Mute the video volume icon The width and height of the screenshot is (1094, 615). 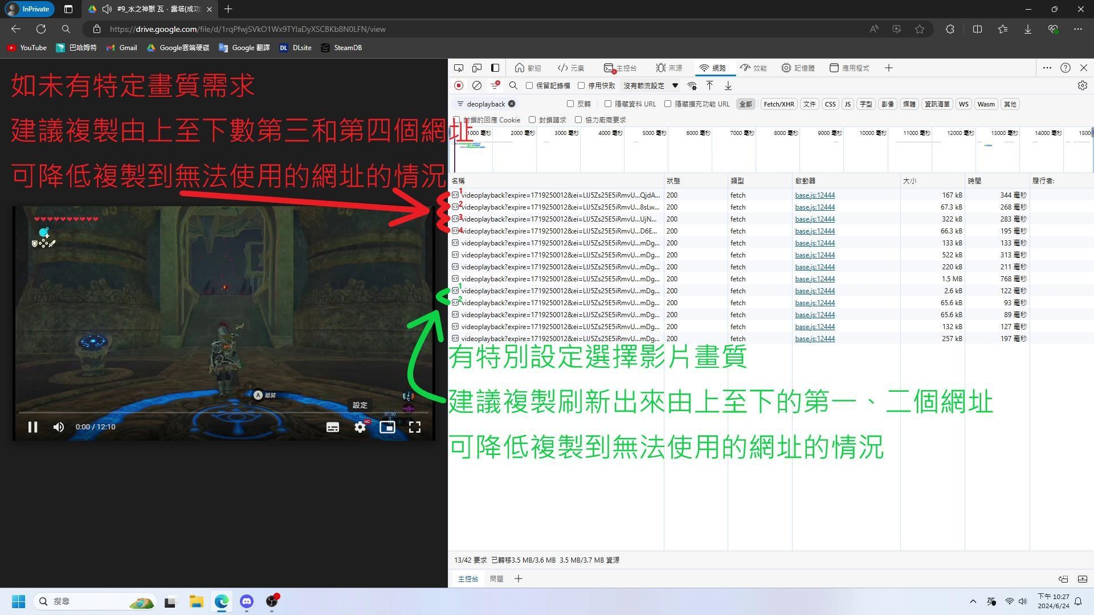point(59,427)
